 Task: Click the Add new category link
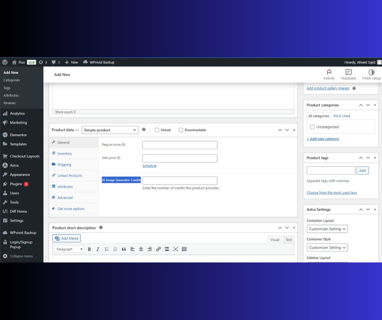coord(323,139)
